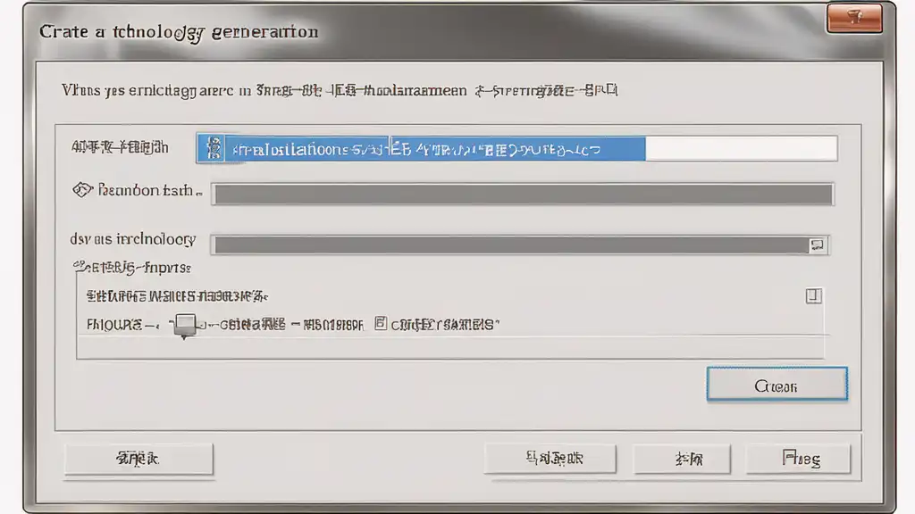
Task: Click the small icon at the combo box's right end
Action: pos(817,245)
